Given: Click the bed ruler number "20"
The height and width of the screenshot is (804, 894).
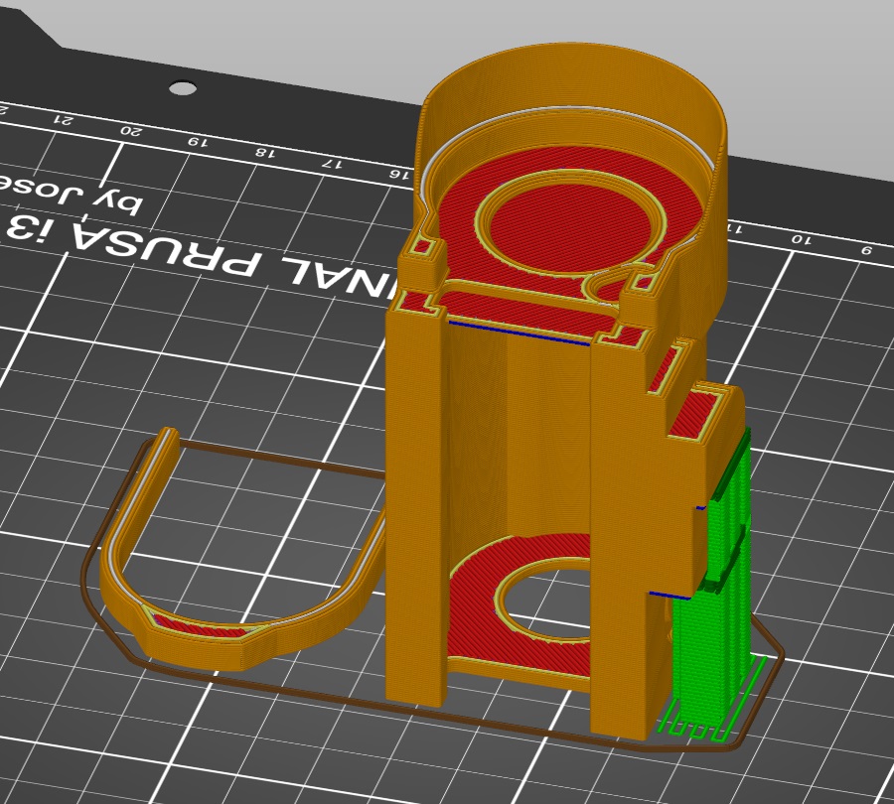Looking at the screenshot, I should tap(130, 130).
